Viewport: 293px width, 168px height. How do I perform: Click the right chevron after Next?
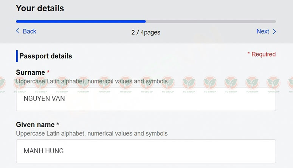pos(274,31)
